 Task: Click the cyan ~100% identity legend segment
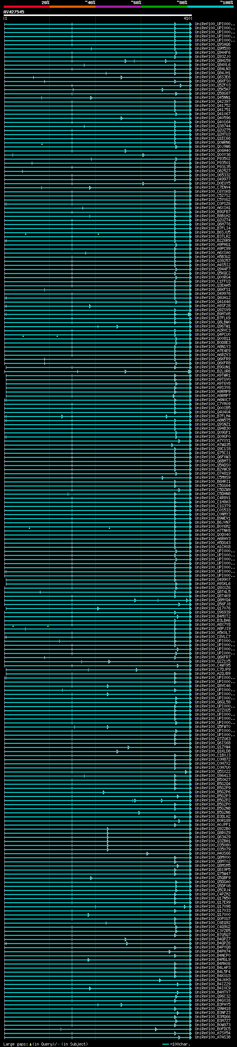pos(210,7)
